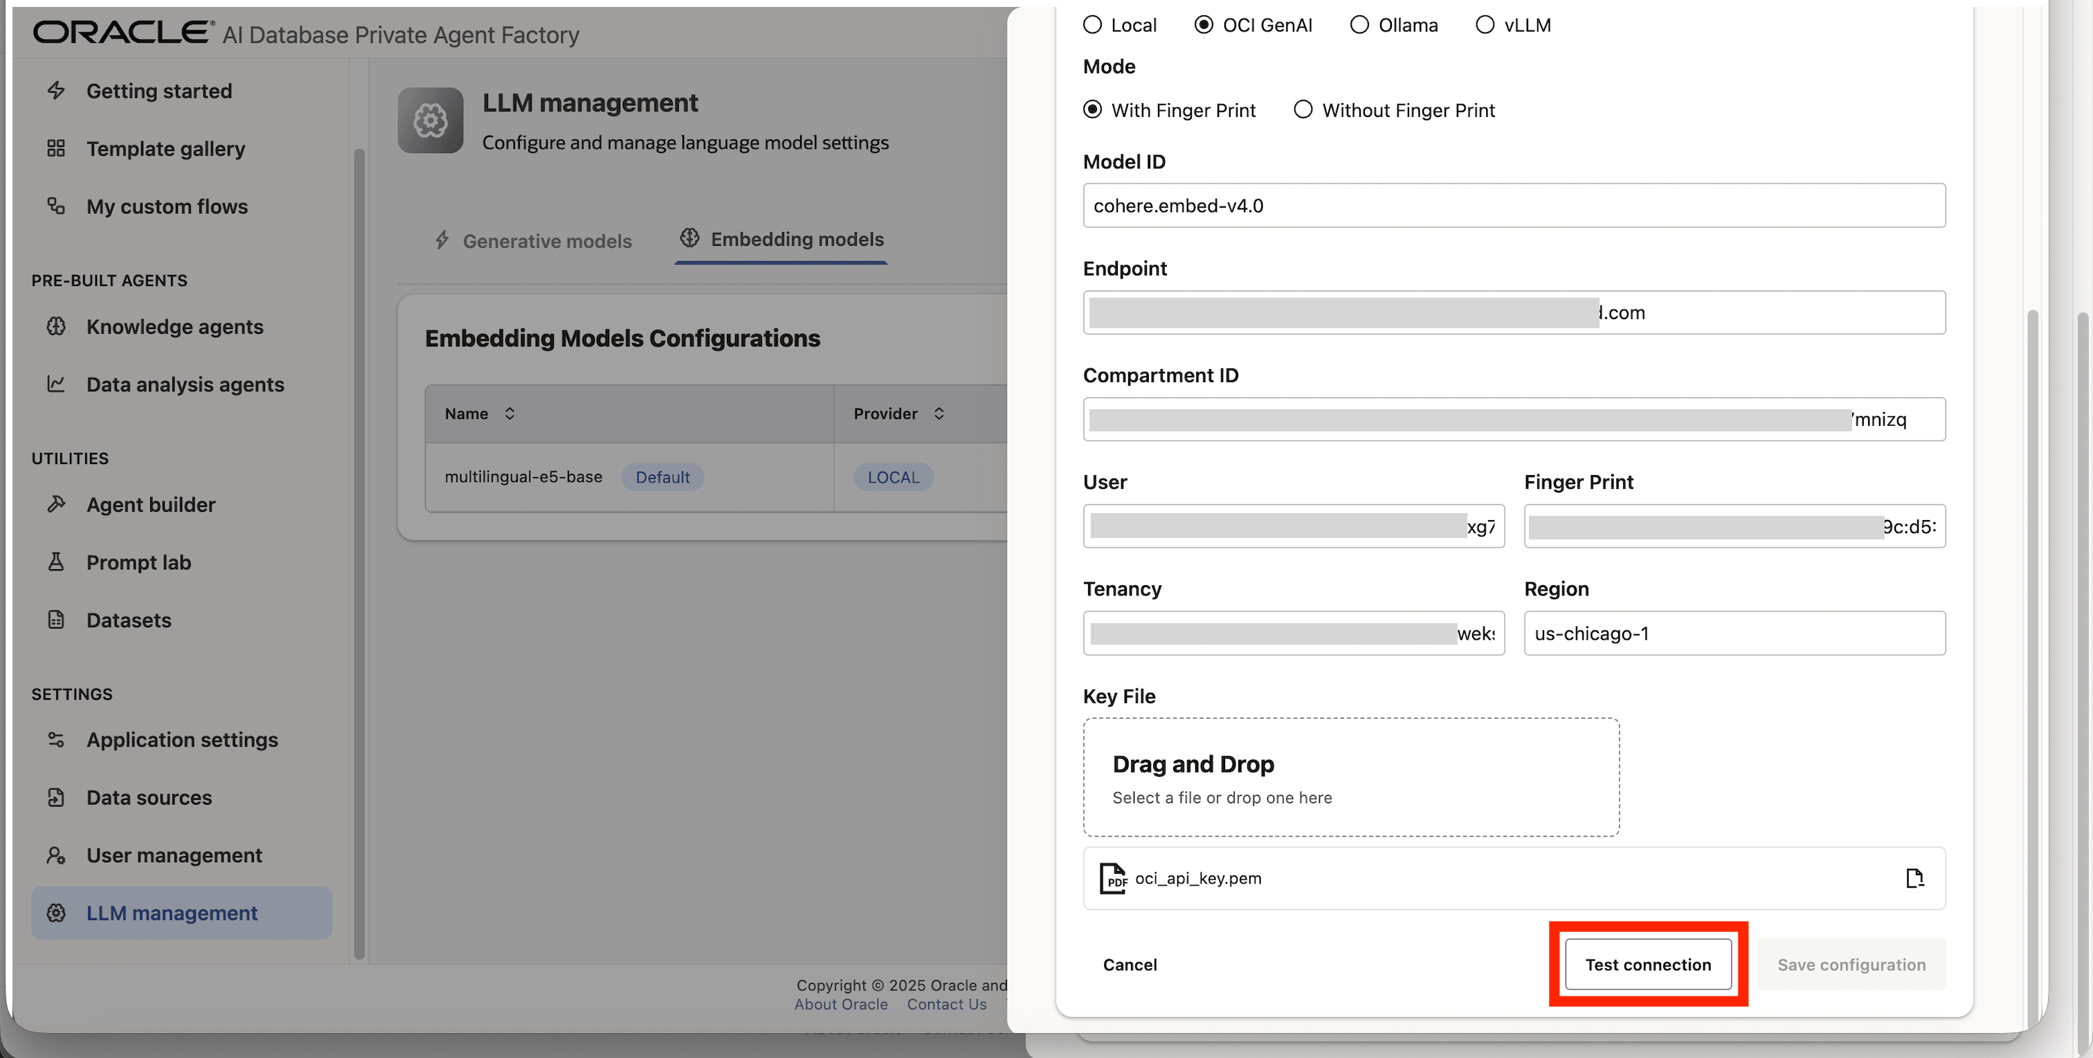The width and height of the screenshot is (2093, 1058).
Task: Click the Agent builder tool icon
Action: [55, 505]
